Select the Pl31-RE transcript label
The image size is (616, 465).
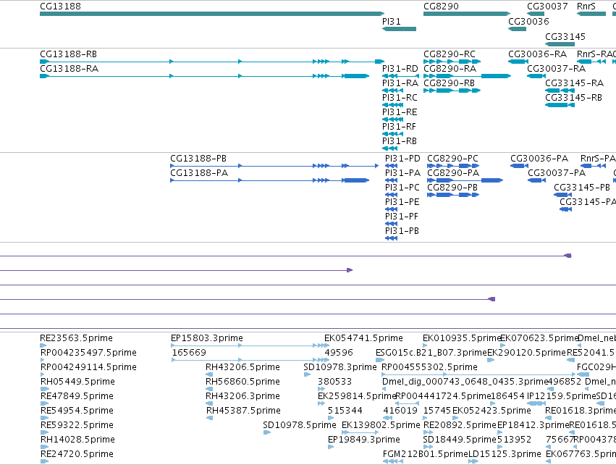point(400,112)
